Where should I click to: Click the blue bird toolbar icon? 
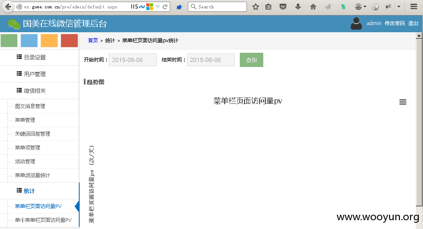pyautogui.click(x=179, y=7)
